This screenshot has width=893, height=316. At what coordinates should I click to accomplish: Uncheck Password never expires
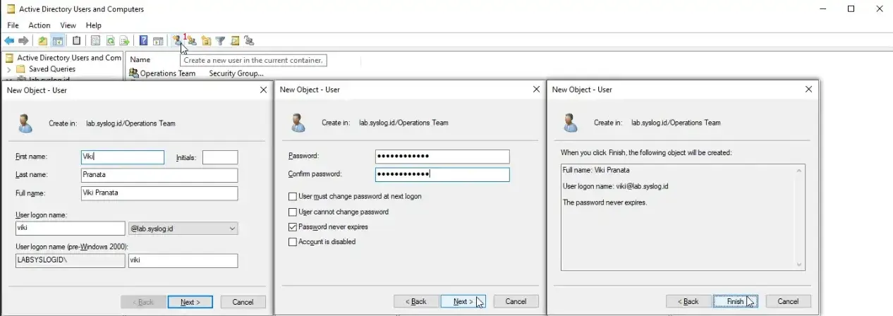[293, 227]
